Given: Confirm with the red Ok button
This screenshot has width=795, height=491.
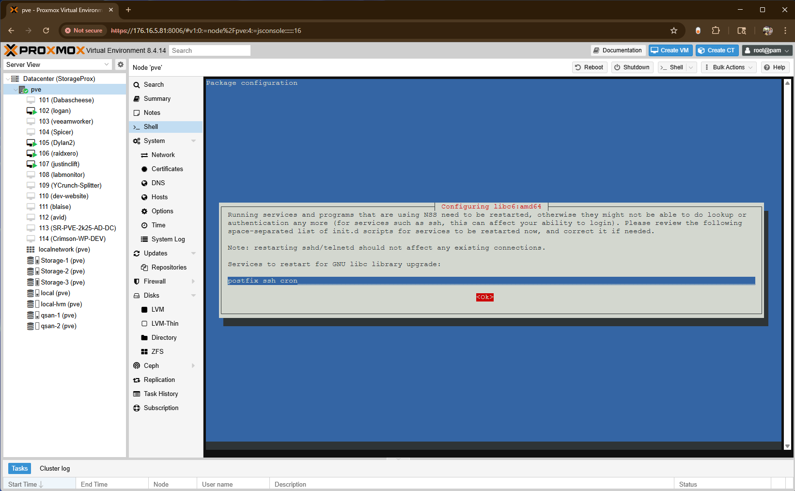Looking at the screenshot, I should (484, 297).
